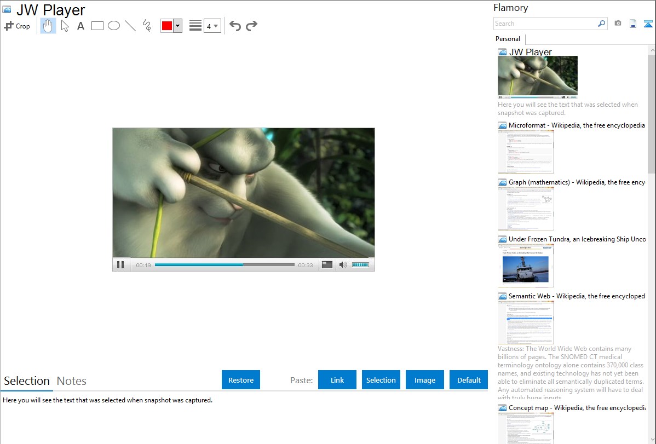This screenshot has height=444, width=656.
Task: Open the Graph (mathematics) snapshot thumbnail
Action: coord(526,209)
